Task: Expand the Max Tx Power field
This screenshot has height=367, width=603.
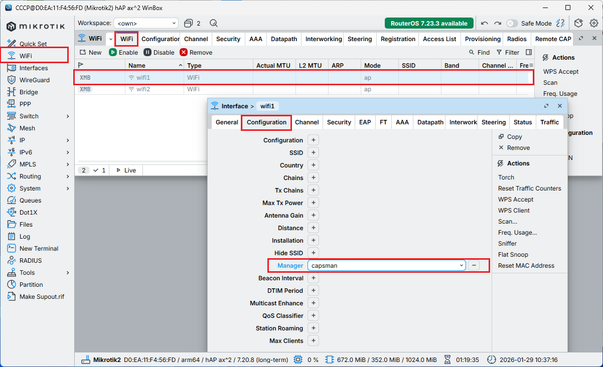Action: (x=313, y=203)
